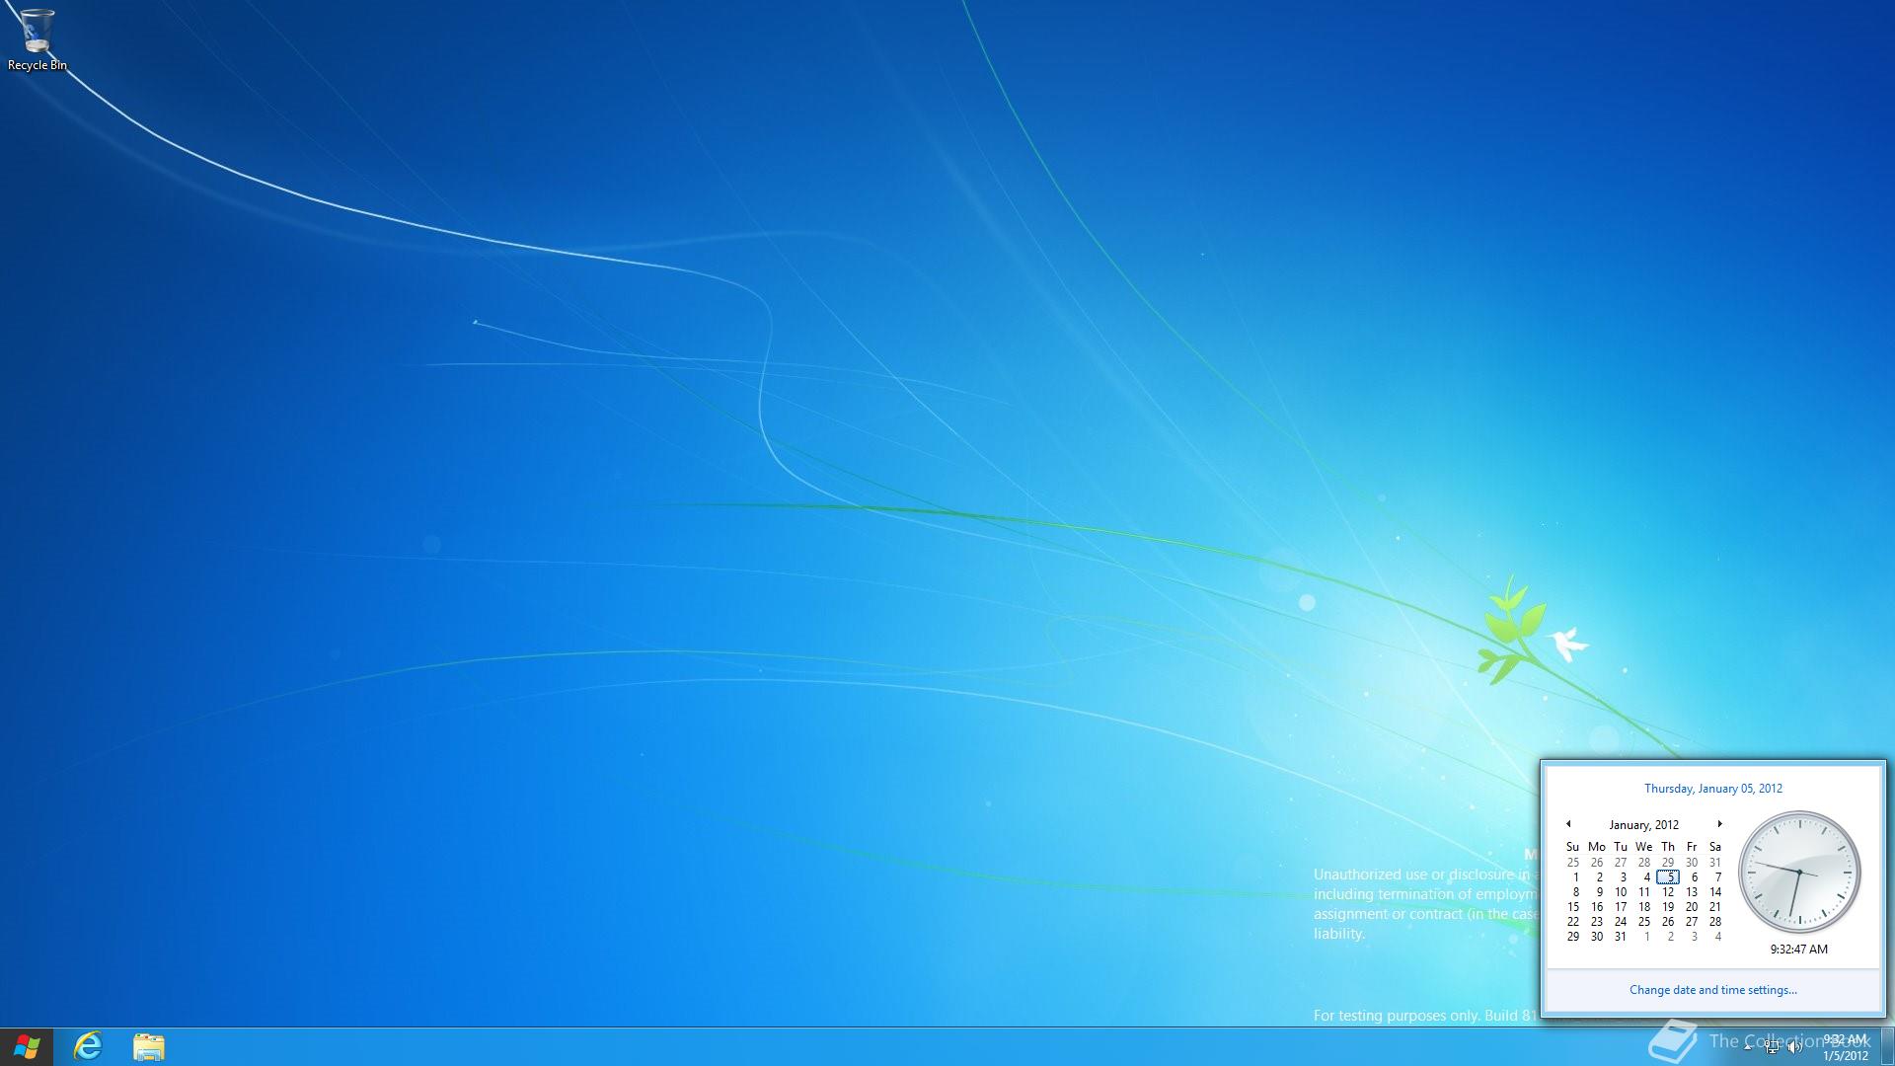Open the Start menu button
The height and width of the screenshot is (1066, 1895).
tap(27, 1047)
